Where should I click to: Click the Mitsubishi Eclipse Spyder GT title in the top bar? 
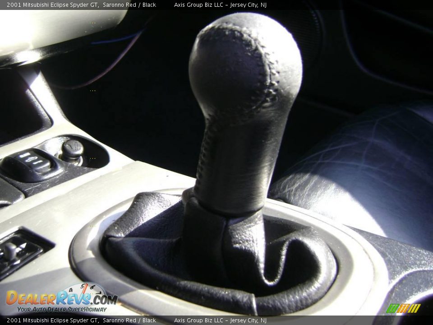[53, 5]
